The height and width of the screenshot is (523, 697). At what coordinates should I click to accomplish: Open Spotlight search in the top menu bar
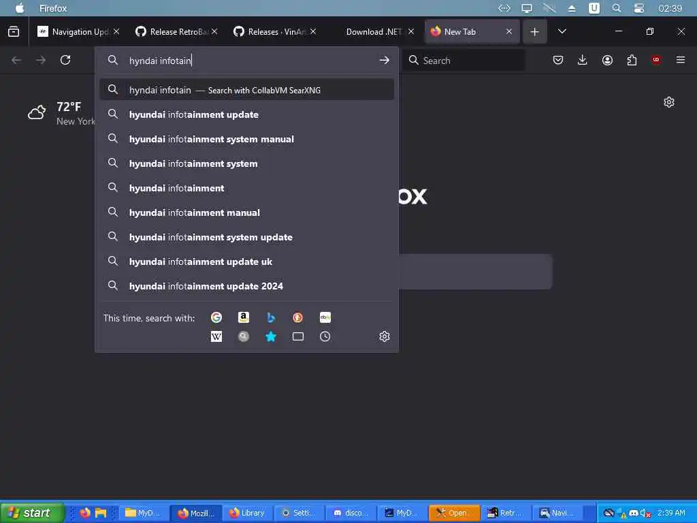coord(616,8)
